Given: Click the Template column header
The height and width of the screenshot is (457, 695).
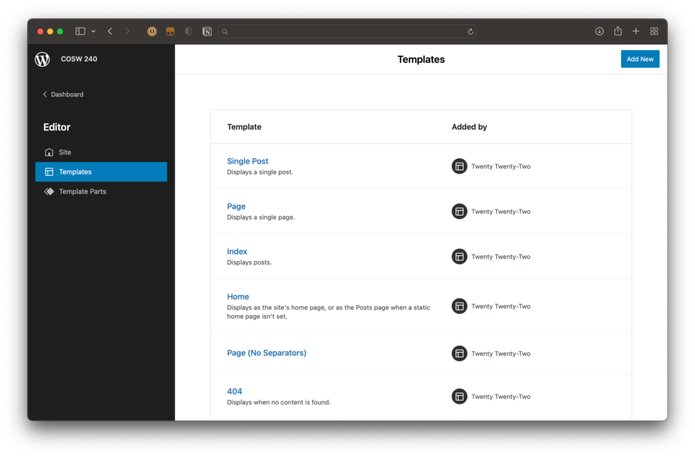Looking at the screenshot, I should tap(244, 127).
